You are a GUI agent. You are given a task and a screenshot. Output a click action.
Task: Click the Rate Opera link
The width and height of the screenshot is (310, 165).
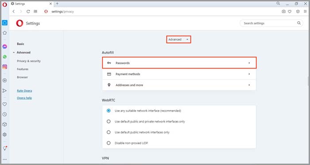click(24, 91)
